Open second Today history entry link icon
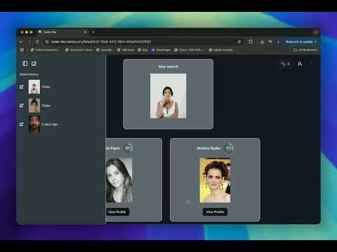The height and width of the screenshot is (252, 337). point(22,106)
